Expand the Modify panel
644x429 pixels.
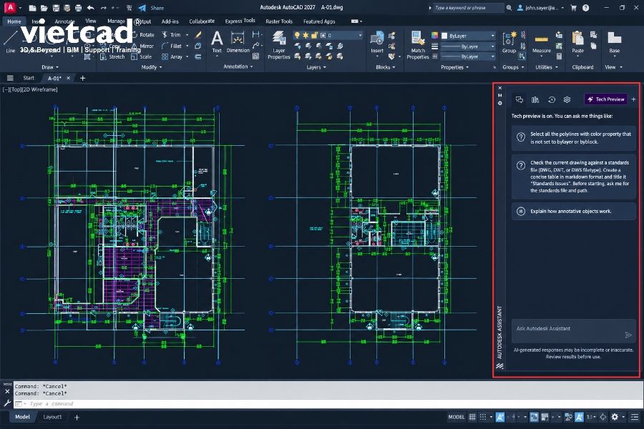click(x=151, y=67)
